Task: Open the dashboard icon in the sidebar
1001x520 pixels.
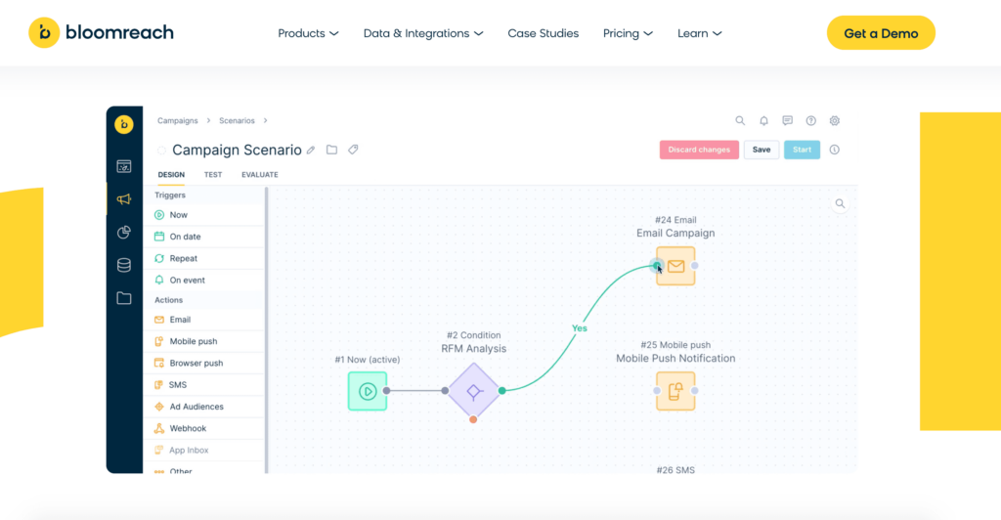Action: (x=124, y=166)
